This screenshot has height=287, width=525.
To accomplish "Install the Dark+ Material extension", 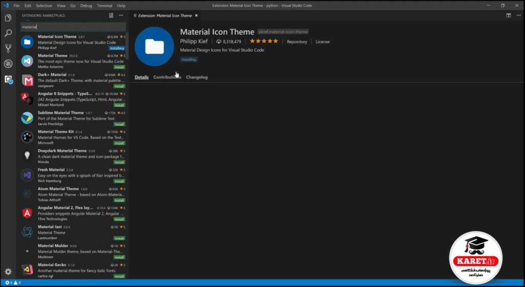I will tap(119, 86).
